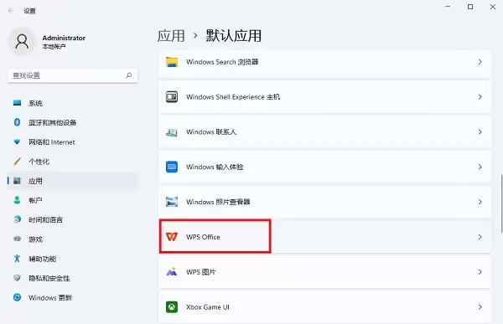
Task: Click the Windows Shell Experience 主机 icon
Action: 172,97
